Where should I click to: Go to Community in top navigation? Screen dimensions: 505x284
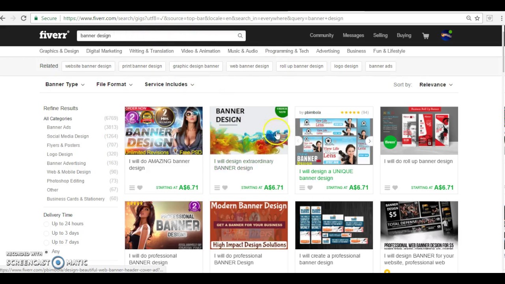(322, 35)
